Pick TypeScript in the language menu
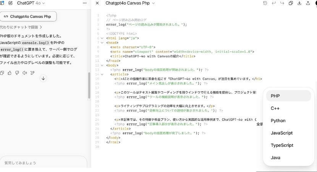The height and width of the screenshot is (172, 317). (288, 145)
